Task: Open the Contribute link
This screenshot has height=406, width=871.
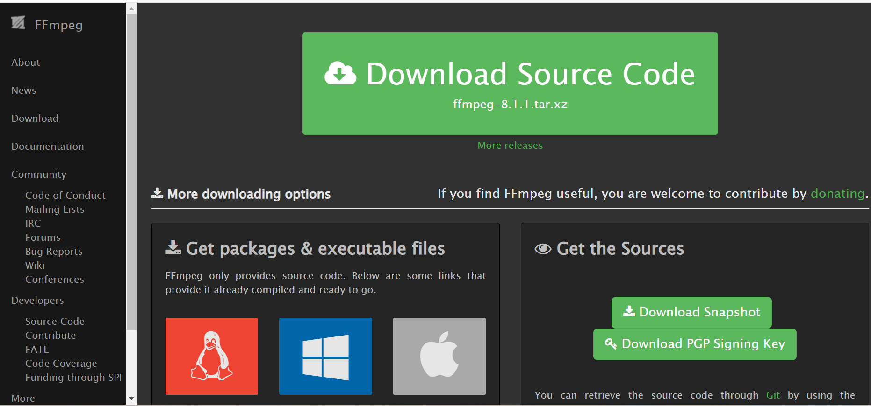Action: 50,336
